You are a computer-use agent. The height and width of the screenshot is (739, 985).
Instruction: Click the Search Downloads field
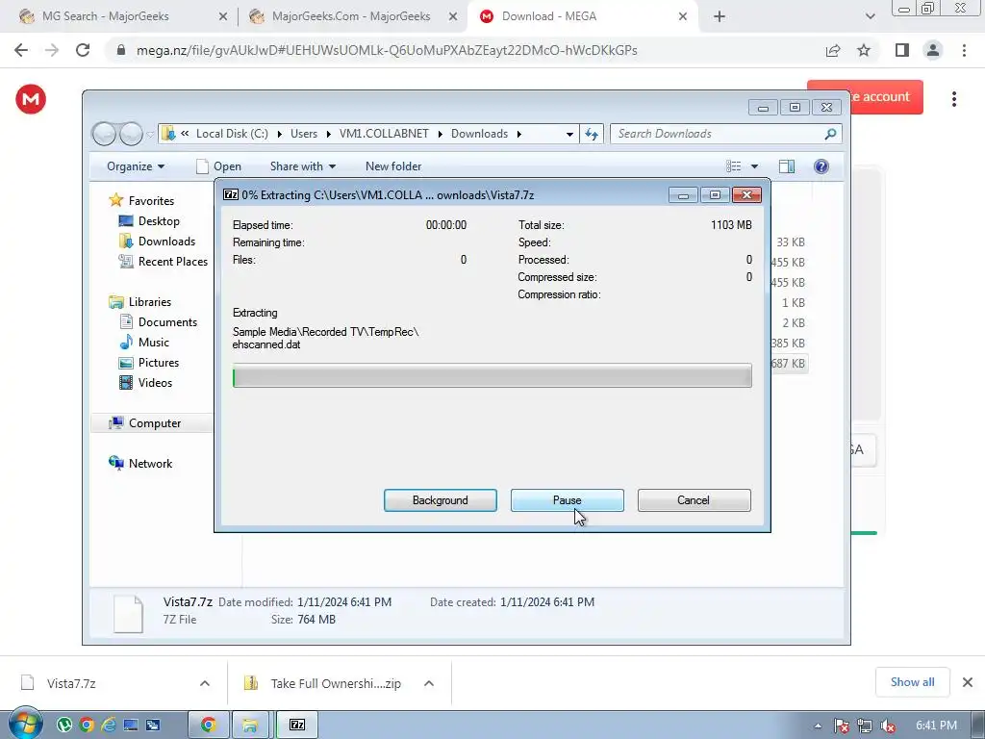pos(726,134)
